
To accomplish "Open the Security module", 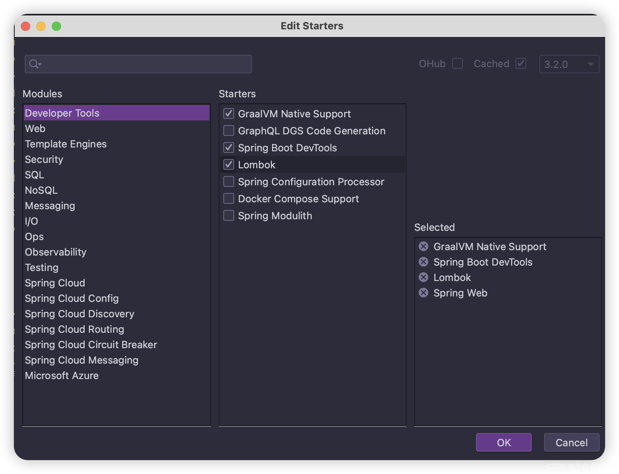I will pyautogui.click(x=116, y=159).
